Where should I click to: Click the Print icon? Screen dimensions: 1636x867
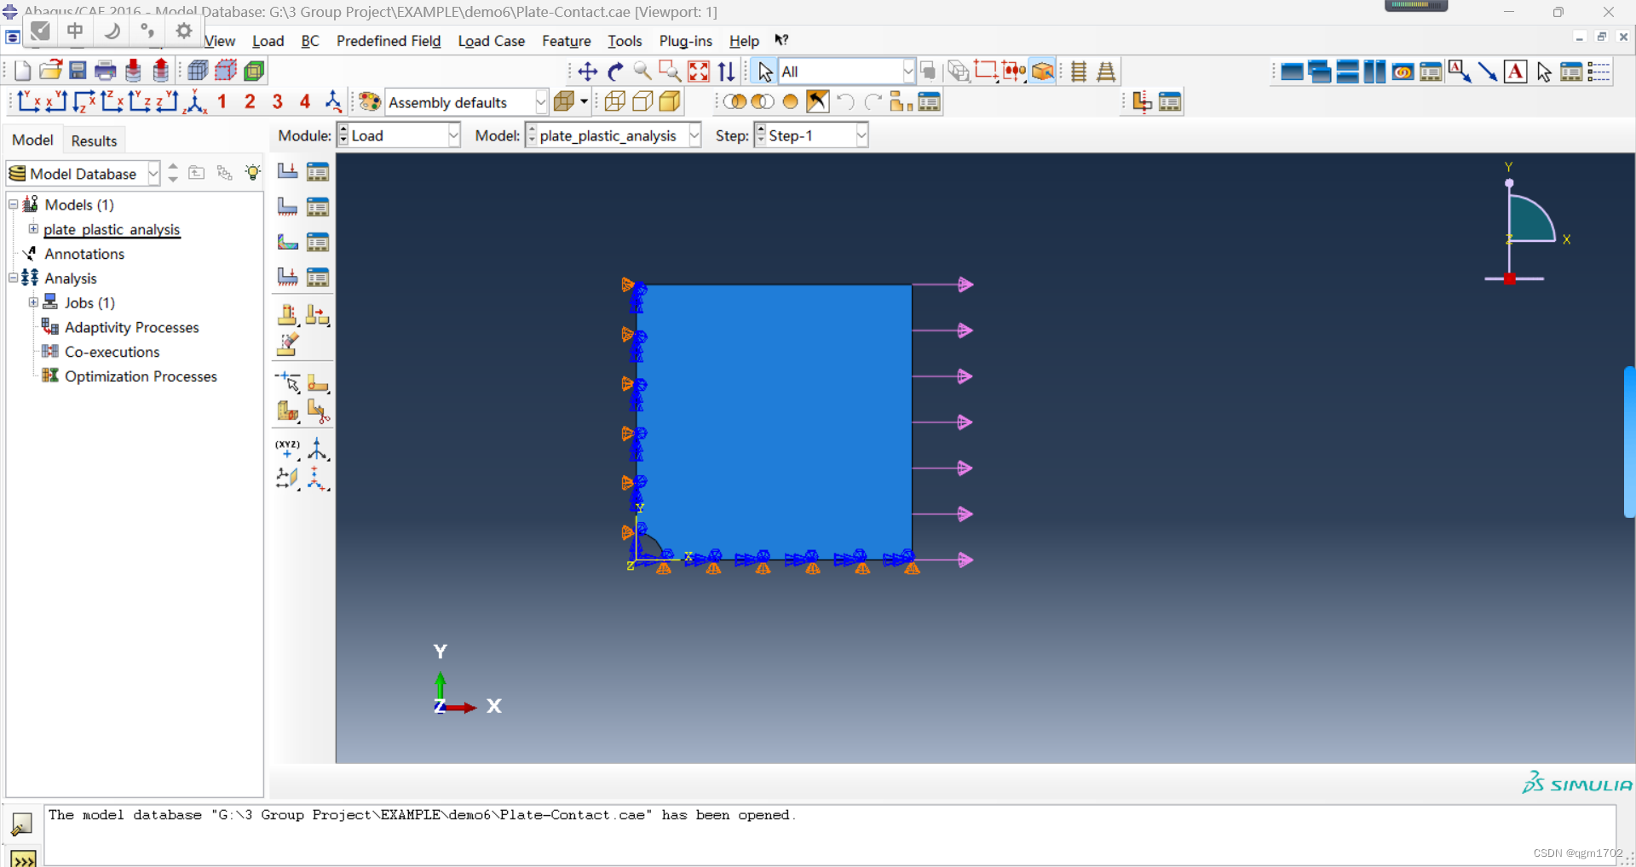[105, 71]
